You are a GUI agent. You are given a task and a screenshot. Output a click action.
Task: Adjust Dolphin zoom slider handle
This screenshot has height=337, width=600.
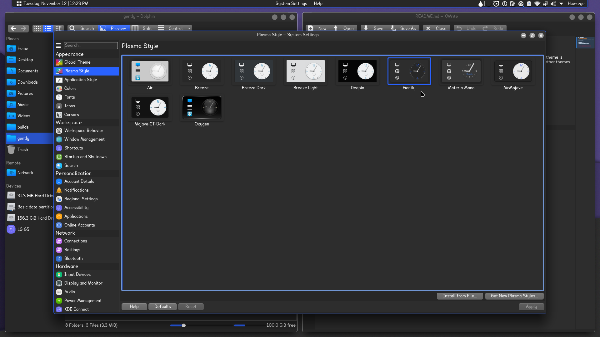pyautogui.click(x=184, y=325)
